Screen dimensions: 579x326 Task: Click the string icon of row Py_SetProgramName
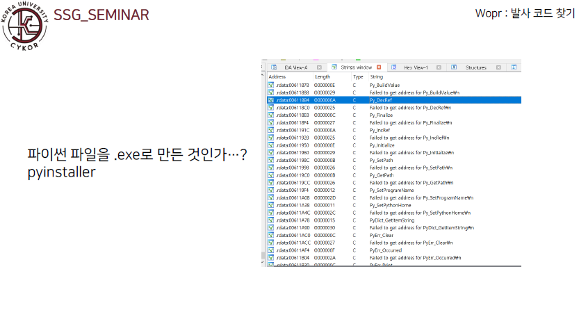[x=271, y=190]
